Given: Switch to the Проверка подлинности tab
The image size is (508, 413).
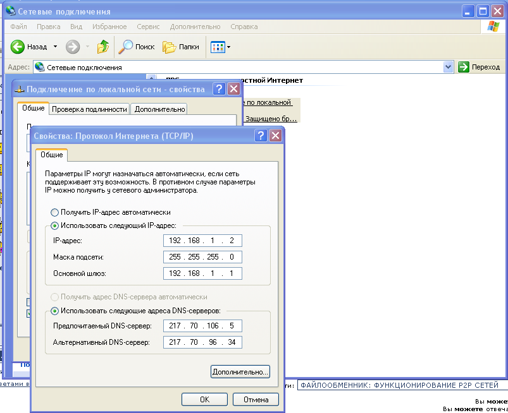Looking at the screenshot, I should pos(89,109).
